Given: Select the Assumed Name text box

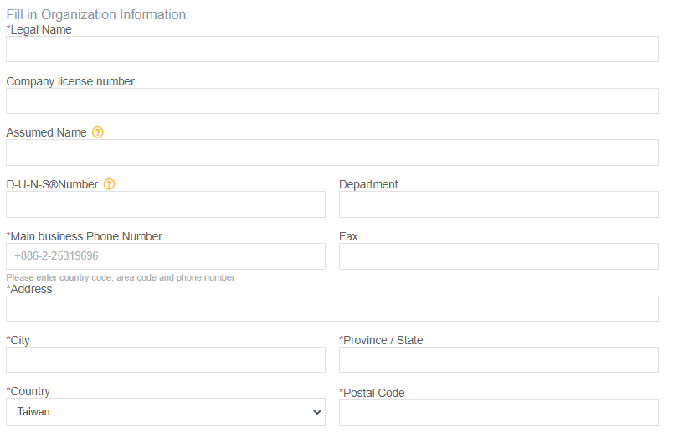Looking at the screenshot, I should tap(332, 152).
